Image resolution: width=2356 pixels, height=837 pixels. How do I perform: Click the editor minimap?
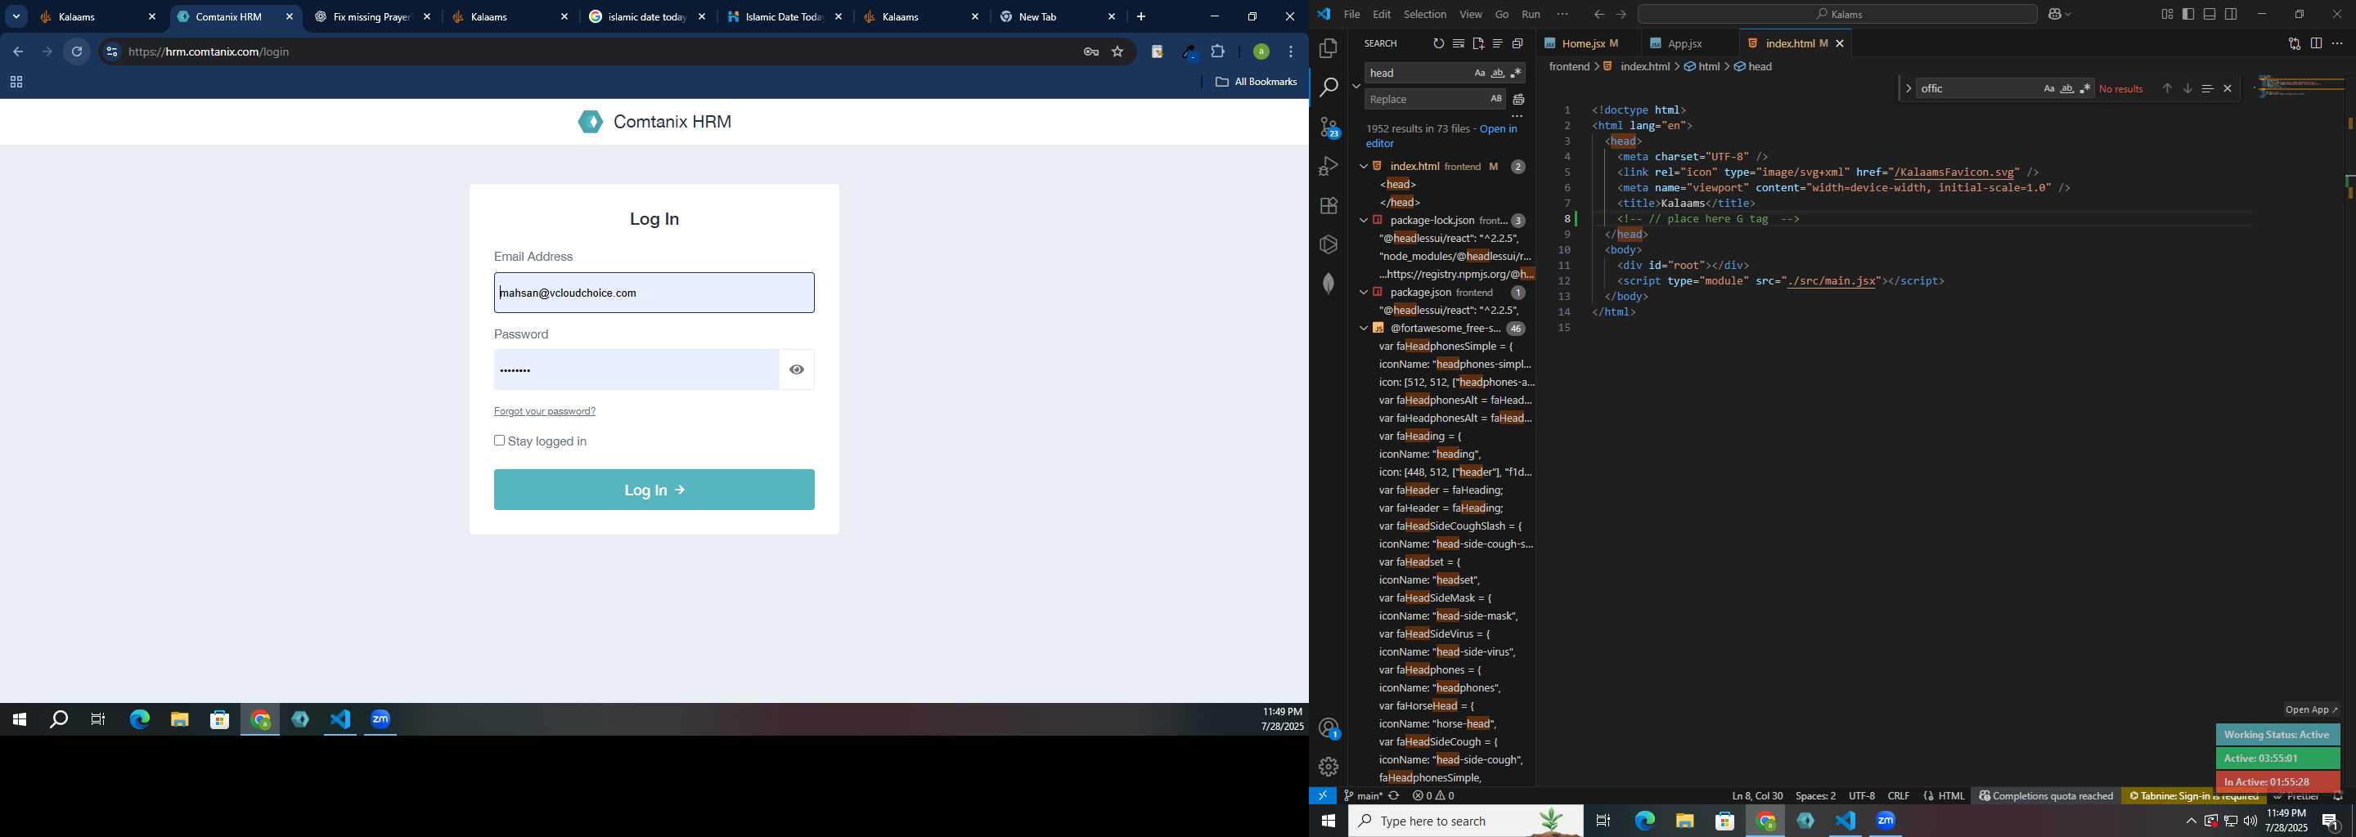coord(2300,87)
